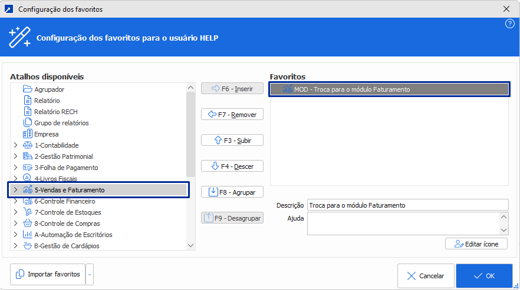Expand the 7-Controle de Estoques node
The width and height of the screenshot is (520, 290).
[15, 212]
